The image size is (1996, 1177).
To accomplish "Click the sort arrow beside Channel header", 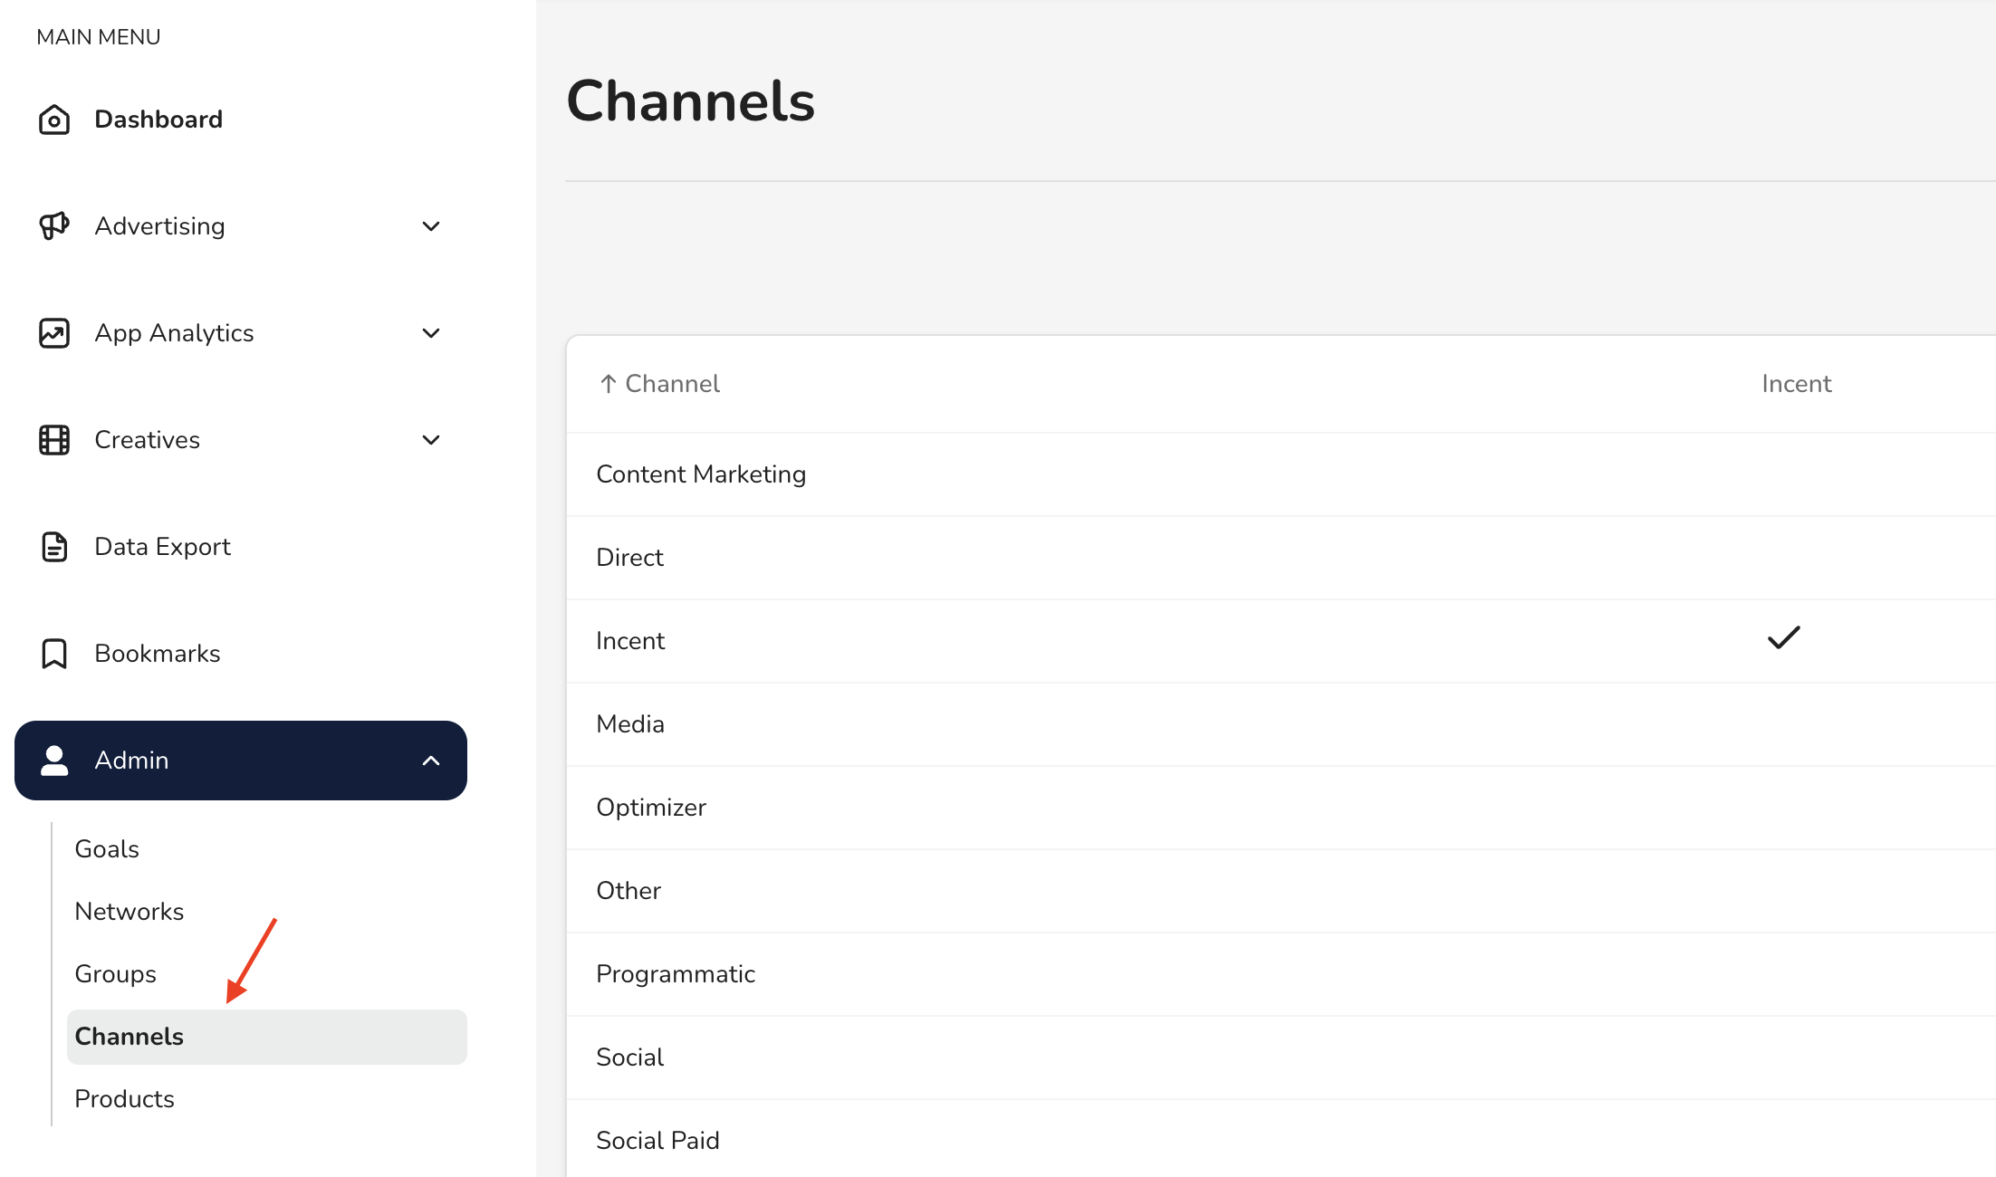I will click(x=609, y=384).
